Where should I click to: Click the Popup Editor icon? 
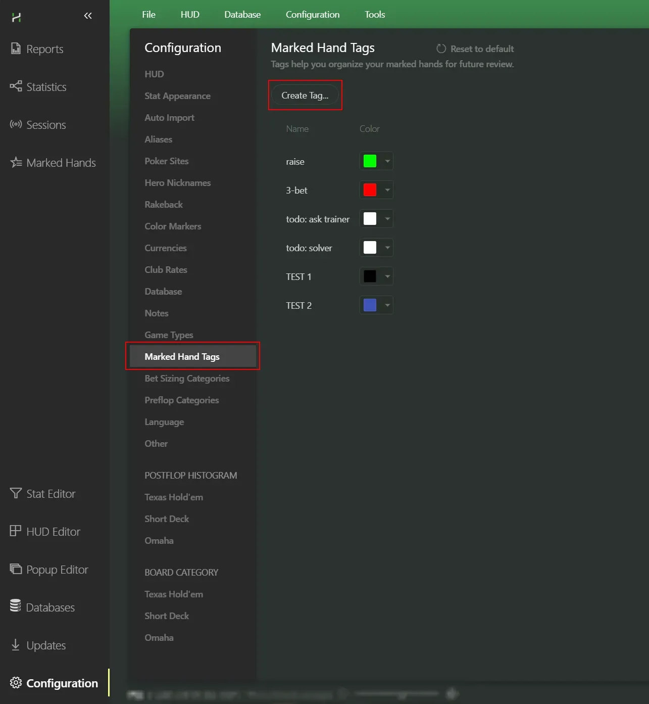point(16,569)
